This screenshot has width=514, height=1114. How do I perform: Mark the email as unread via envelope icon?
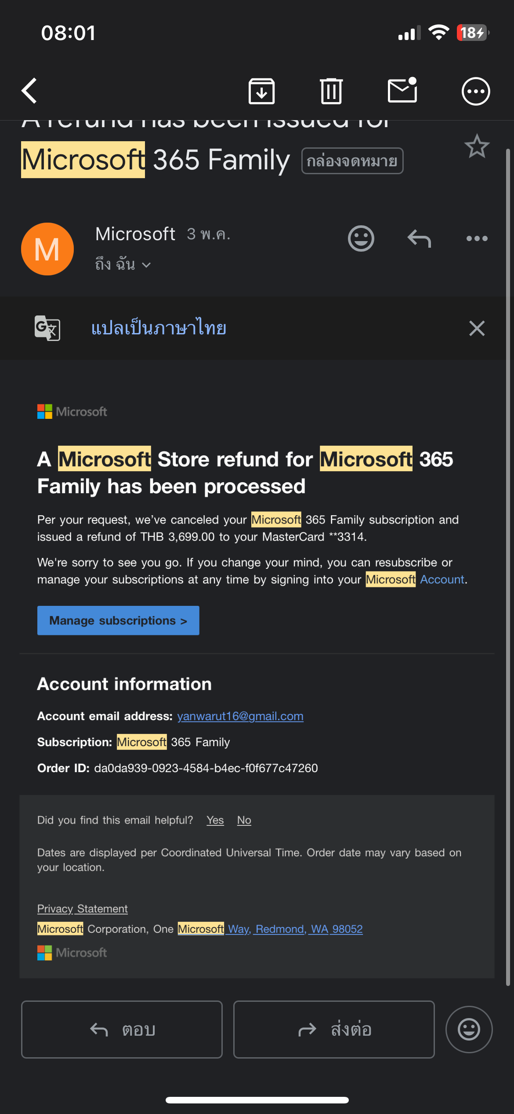point(402,90)
